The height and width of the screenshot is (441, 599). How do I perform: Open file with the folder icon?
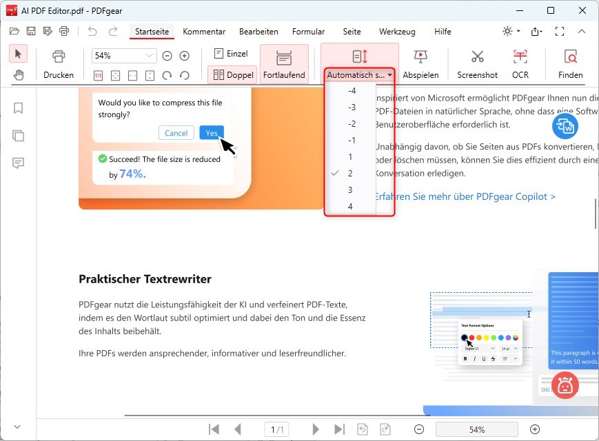click(x=14, y=31)
